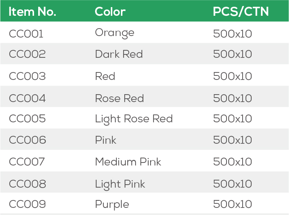Image resolution: width=289 pixels, height=215 pixels.
Task: Click item number CC007
Action: click(27, 162)
